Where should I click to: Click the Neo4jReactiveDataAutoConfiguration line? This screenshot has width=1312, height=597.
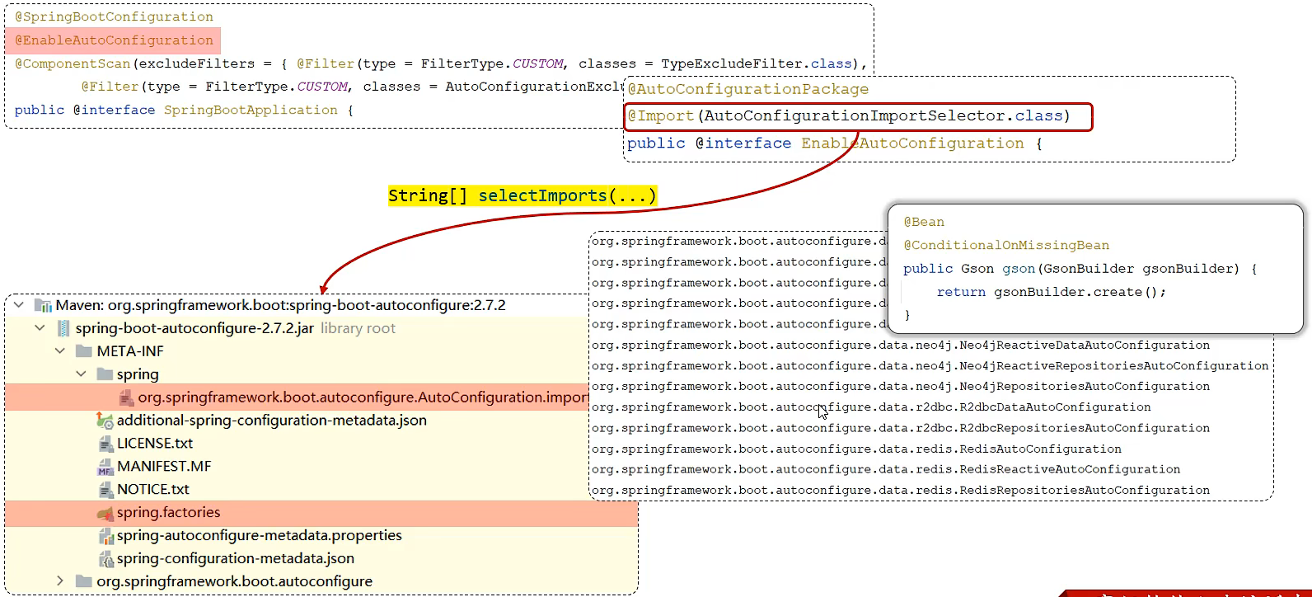click(901, 346)
